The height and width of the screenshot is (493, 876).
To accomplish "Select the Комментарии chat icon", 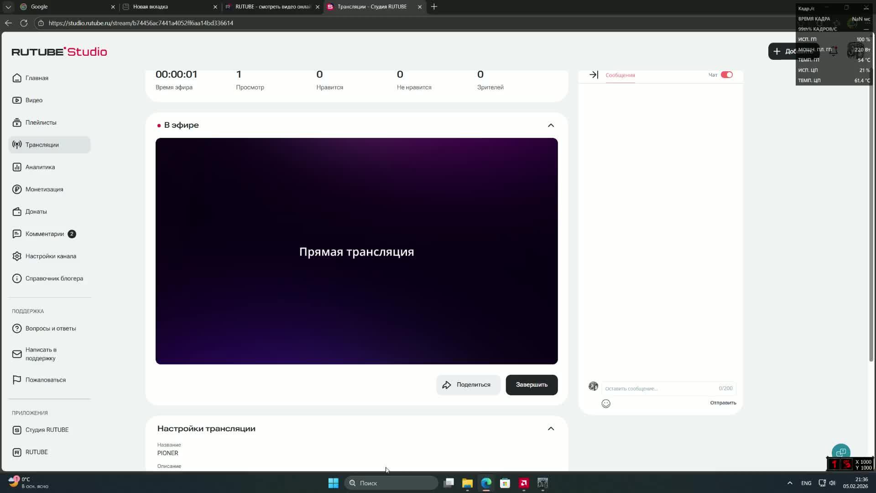I will pyautogui.click(x=17, y=234).
